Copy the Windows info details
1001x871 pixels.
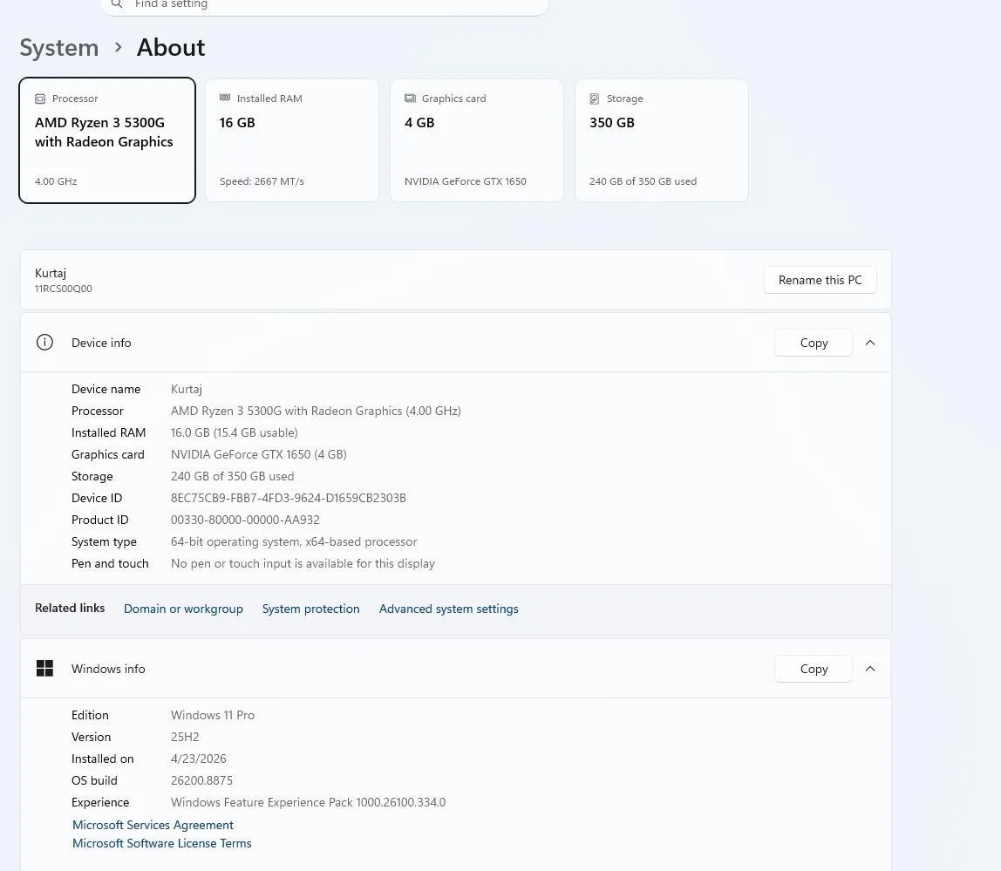(814, 669)
